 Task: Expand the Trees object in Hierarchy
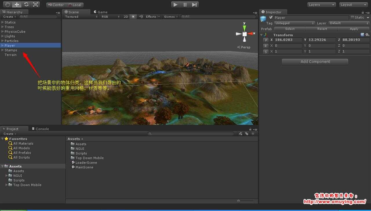tap(3, 27)
